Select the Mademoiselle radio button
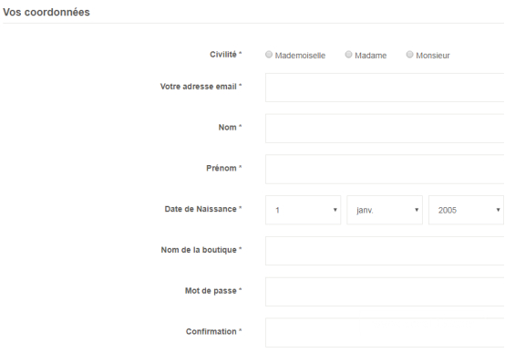Image resolution: width=505 pixels, height=353 pixels. coord(269,55)
